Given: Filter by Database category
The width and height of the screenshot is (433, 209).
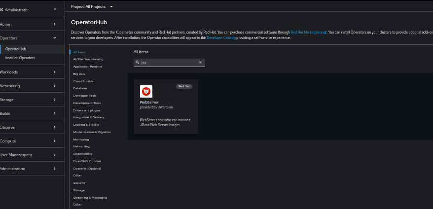Looking at the screenshot, I should (x=80, y=88).
